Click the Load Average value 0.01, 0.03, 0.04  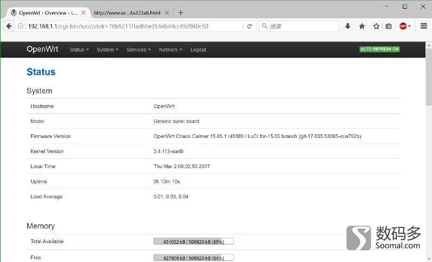point(171,197)
